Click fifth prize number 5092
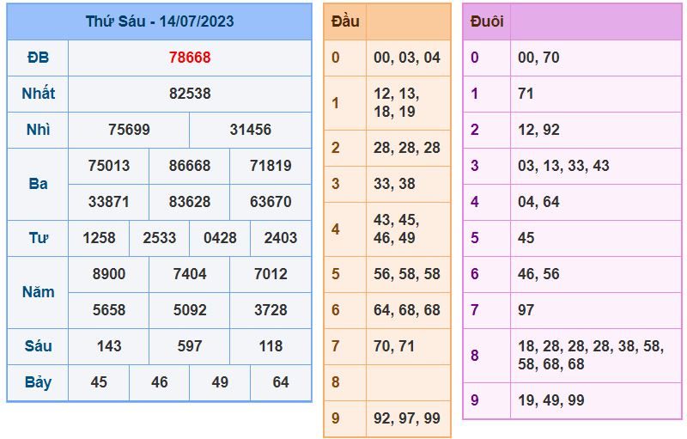 pos(190,310)
